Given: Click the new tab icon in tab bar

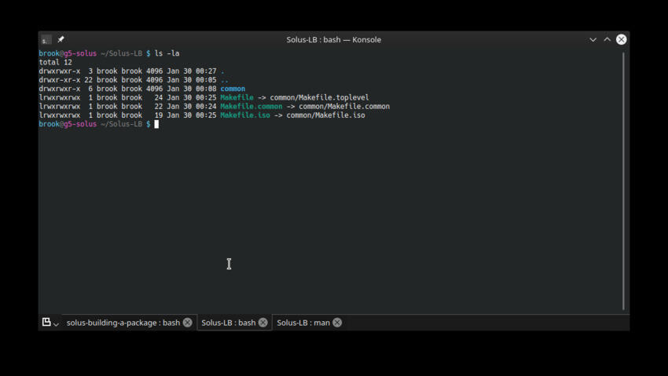Looking at the screenshot, I should coord(46,322).
